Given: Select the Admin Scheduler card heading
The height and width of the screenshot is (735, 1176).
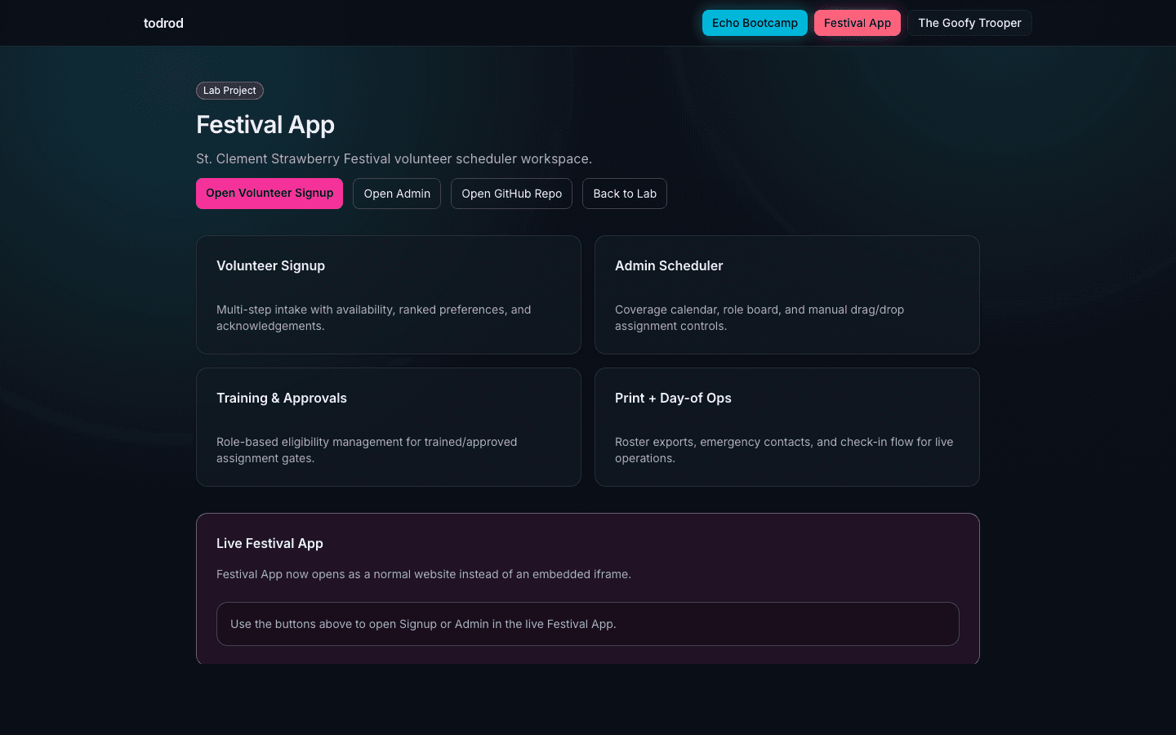Looking at the screenshot, I should pyautogui.click(x=669, y=265).
